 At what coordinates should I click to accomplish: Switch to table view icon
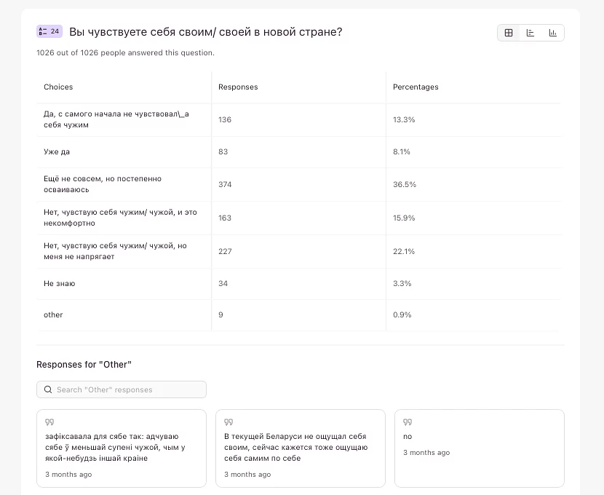(x=509, y=33)
